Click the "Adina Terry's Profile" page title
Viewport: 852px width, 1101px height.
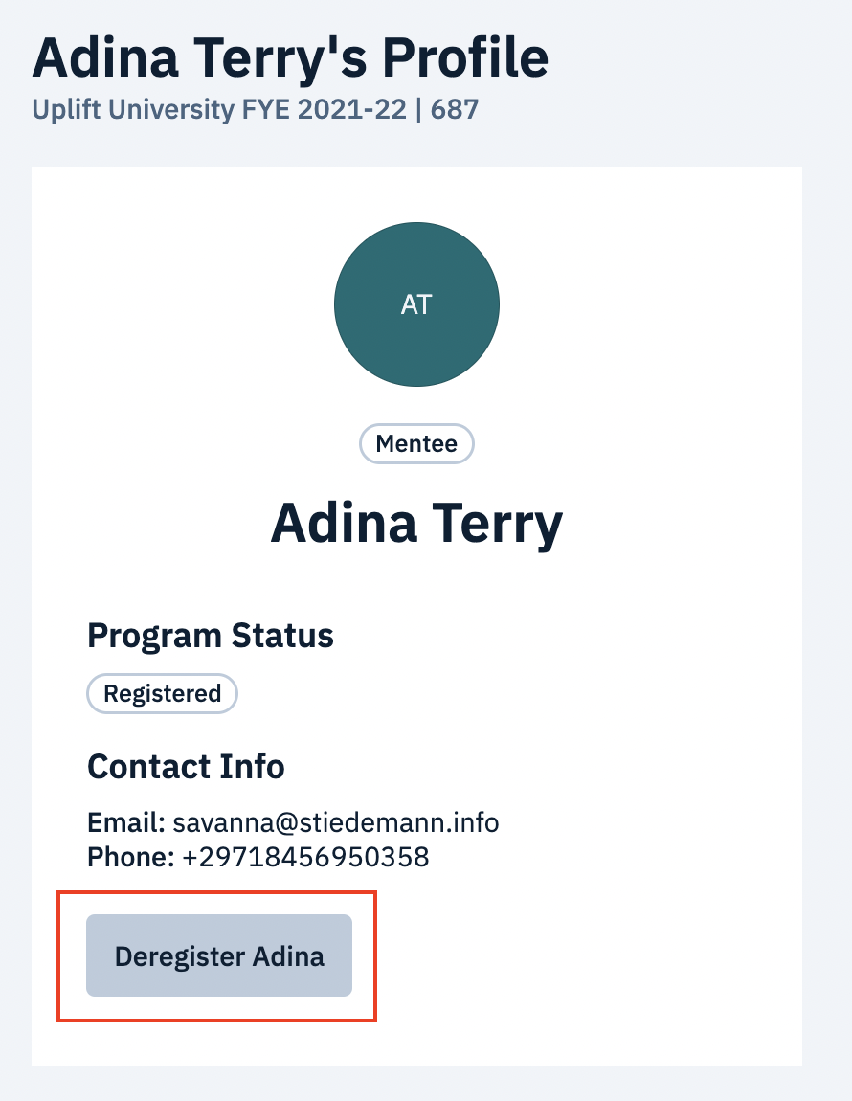click(290, 58)
